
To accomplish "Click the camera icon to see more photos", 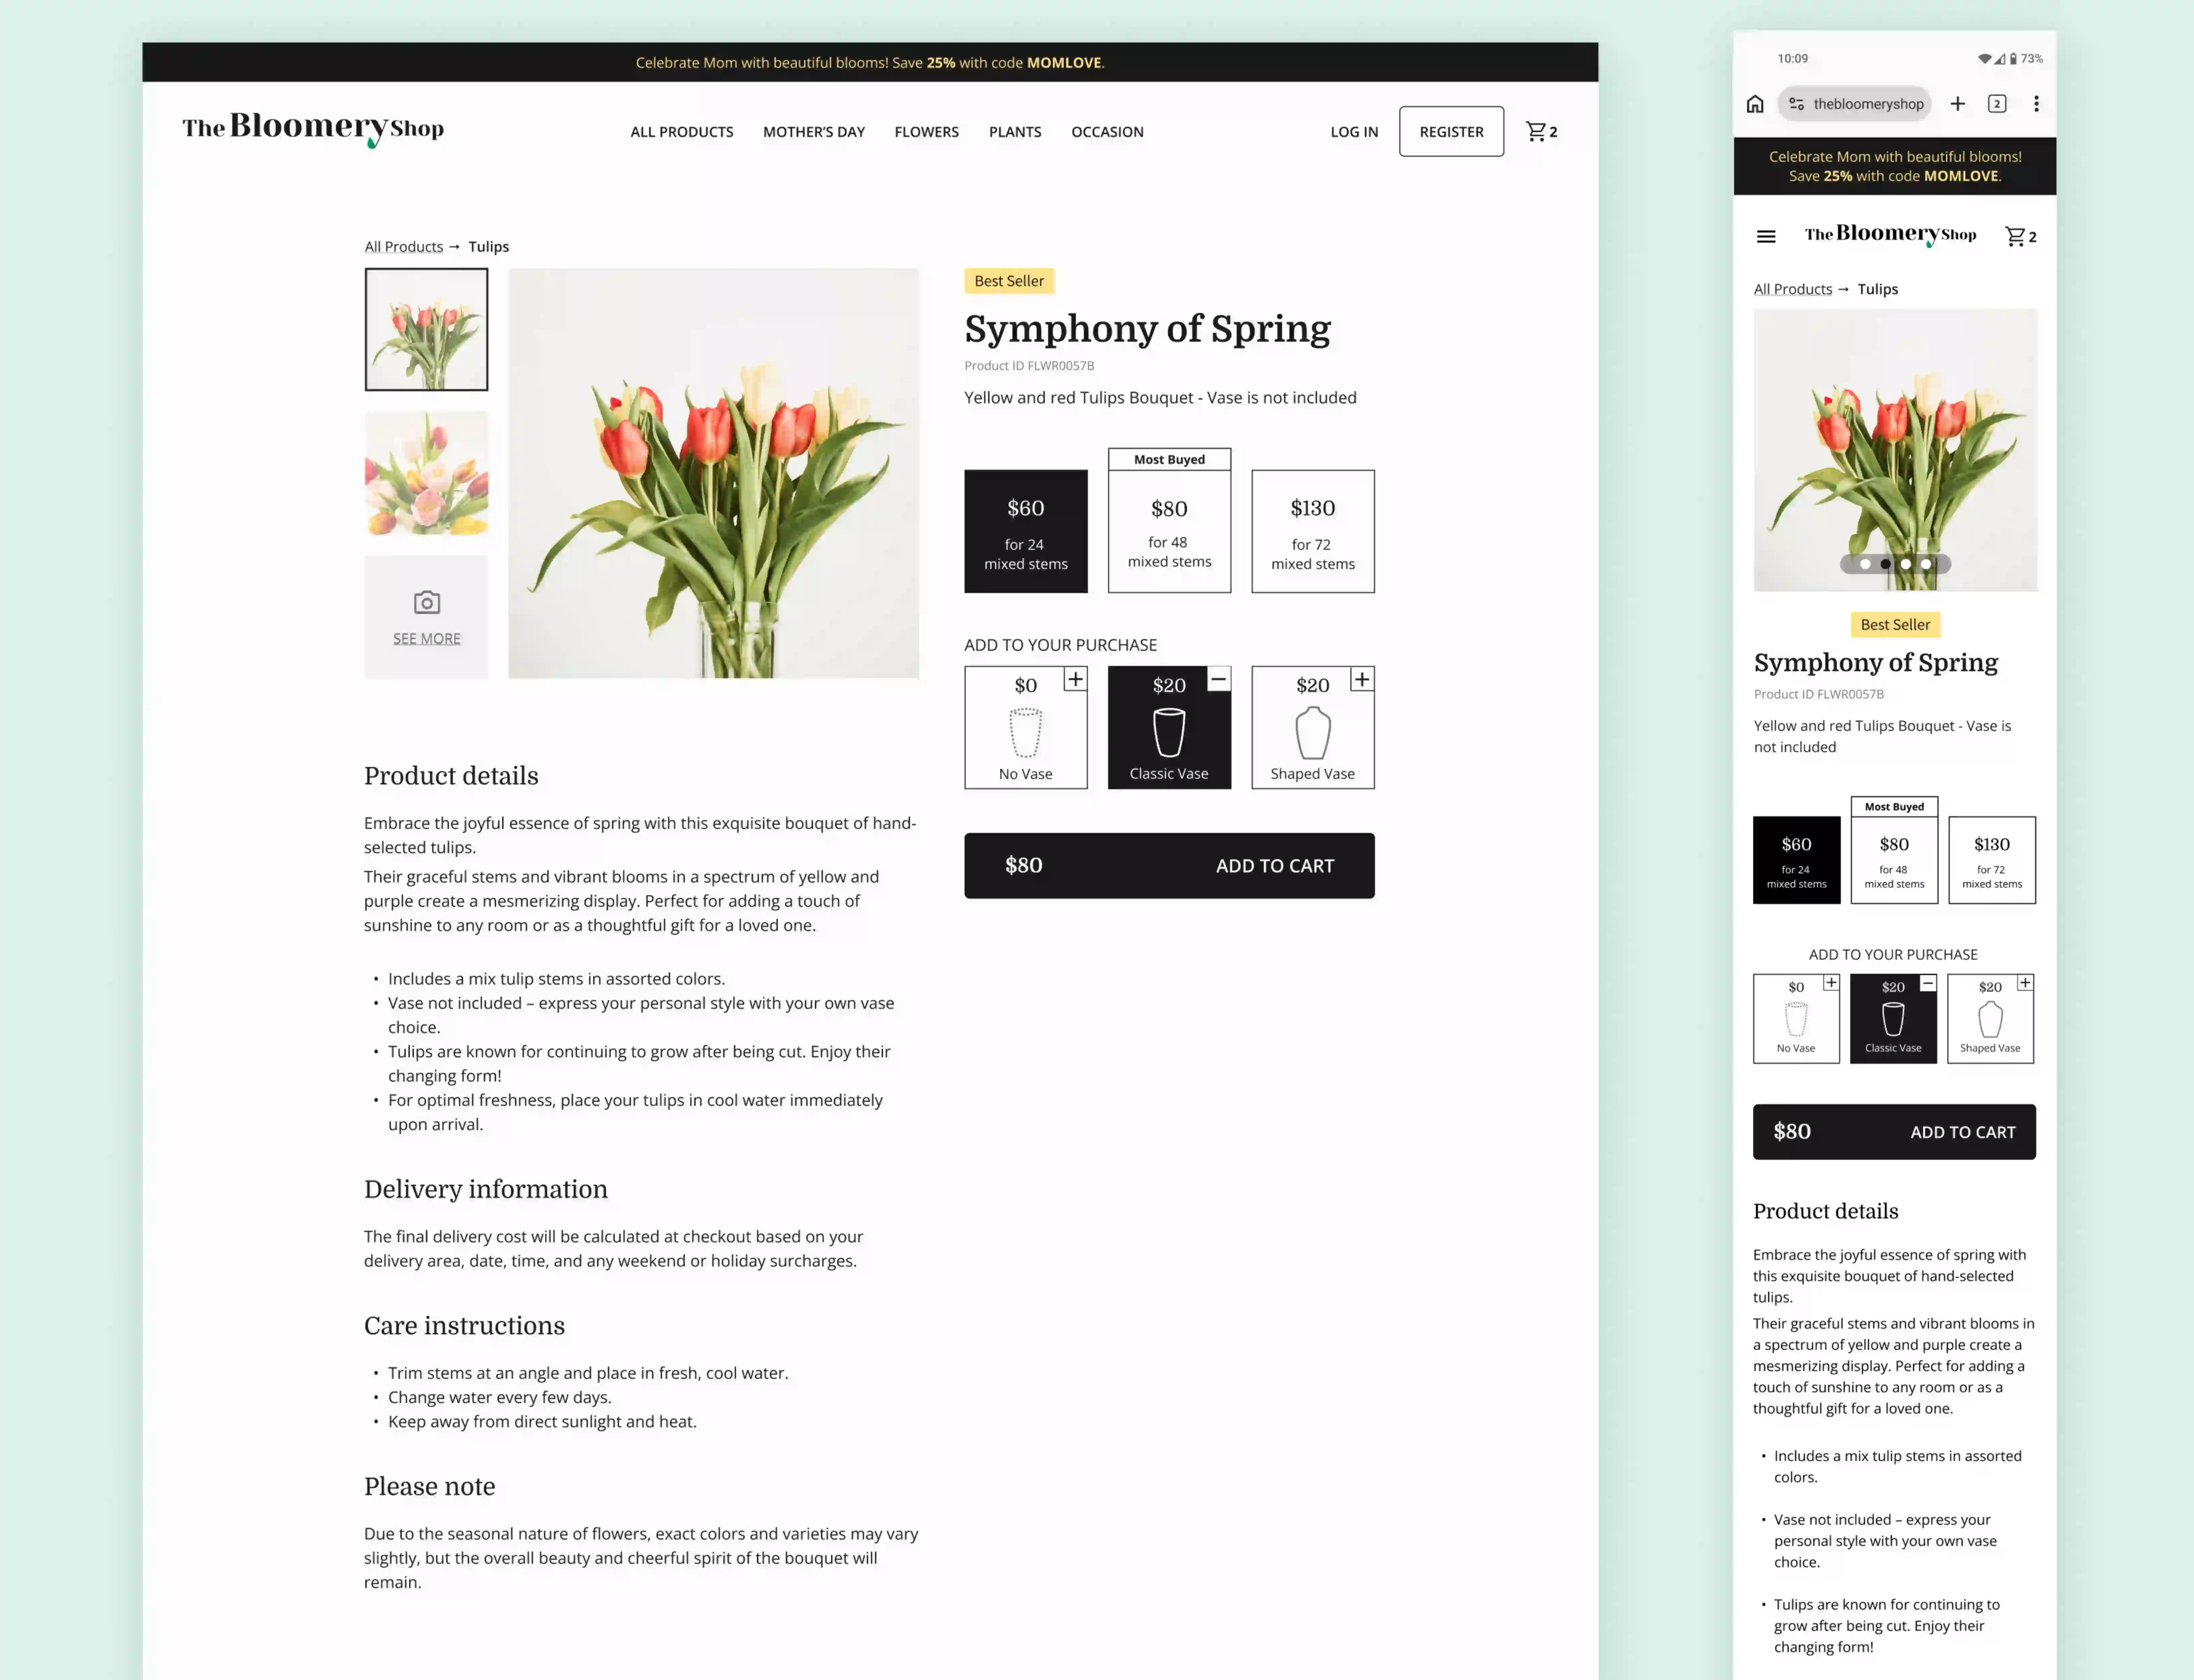I will pos(427,602).
